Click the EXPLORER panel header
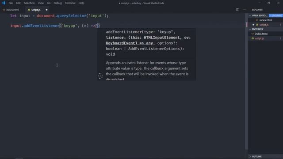The image size is (283, 159). 257,10
